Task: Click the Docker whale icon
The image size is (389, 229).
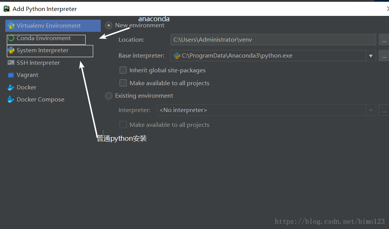Action: tap(11, 87)
